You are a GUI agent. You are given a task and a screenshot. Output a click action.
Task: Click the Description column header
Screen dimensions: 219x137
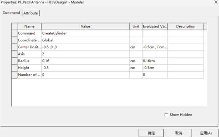pyautogui.click(x=185, y=27)
